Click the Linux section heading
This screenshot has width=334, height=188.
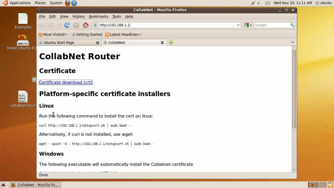pos(46,106)
